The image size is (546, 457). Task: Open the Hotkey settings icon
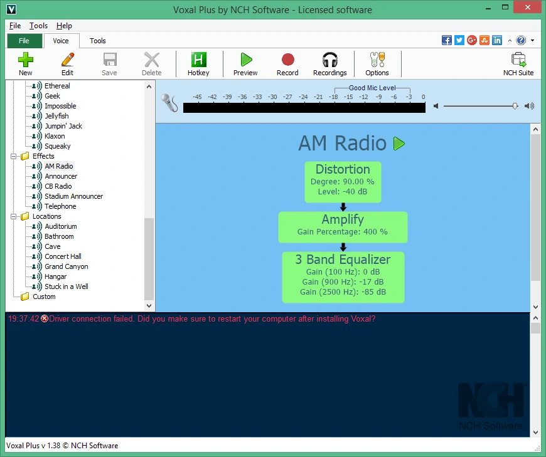(198, 60)
